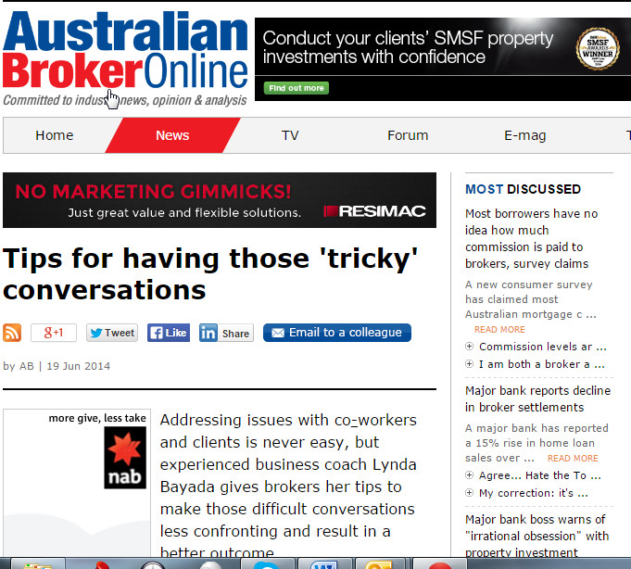631x569 pixels.
Task: Go to the TV section
Action: coord(290,135)
